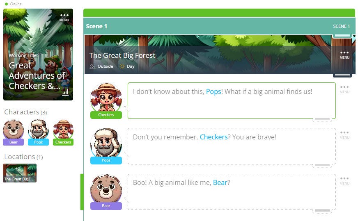Click the SCENE 1 tab label

341,26
